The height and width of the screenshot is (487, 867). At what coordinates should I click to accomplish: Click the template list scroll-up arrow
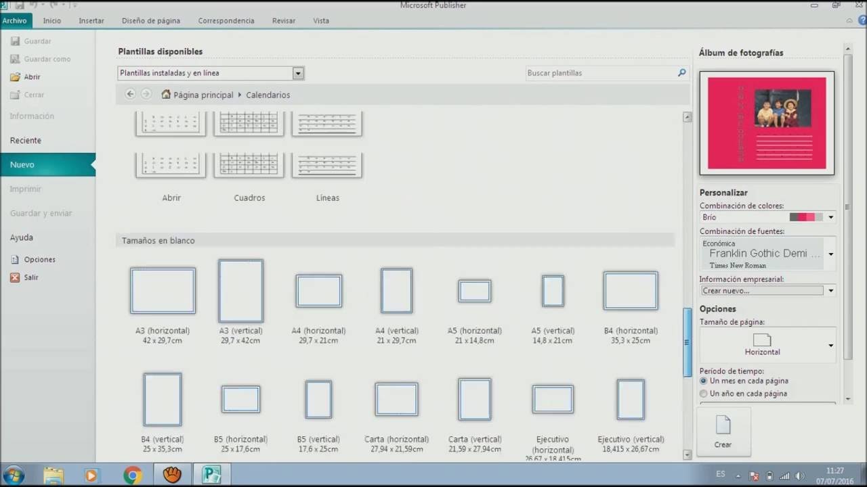687,117
